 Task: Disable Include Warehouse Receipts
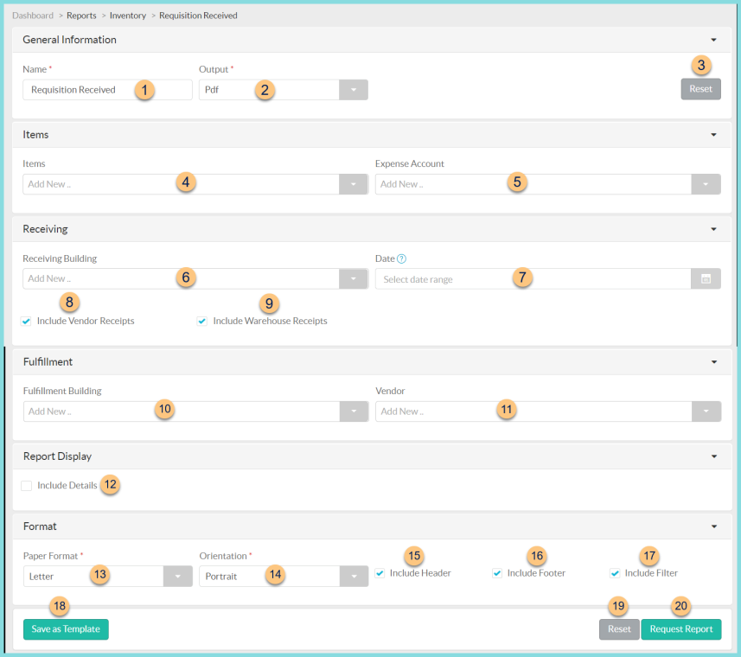201,321
